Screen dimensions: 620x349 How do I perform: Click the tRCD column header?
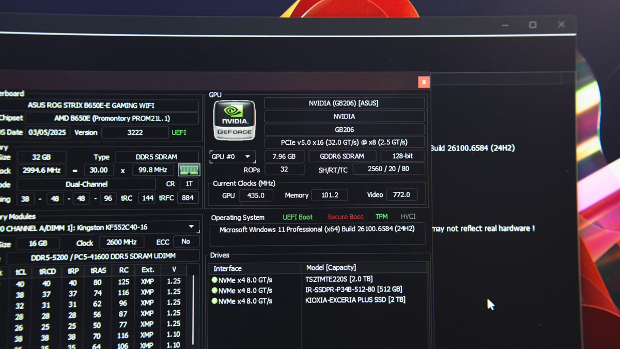(47, 271)
